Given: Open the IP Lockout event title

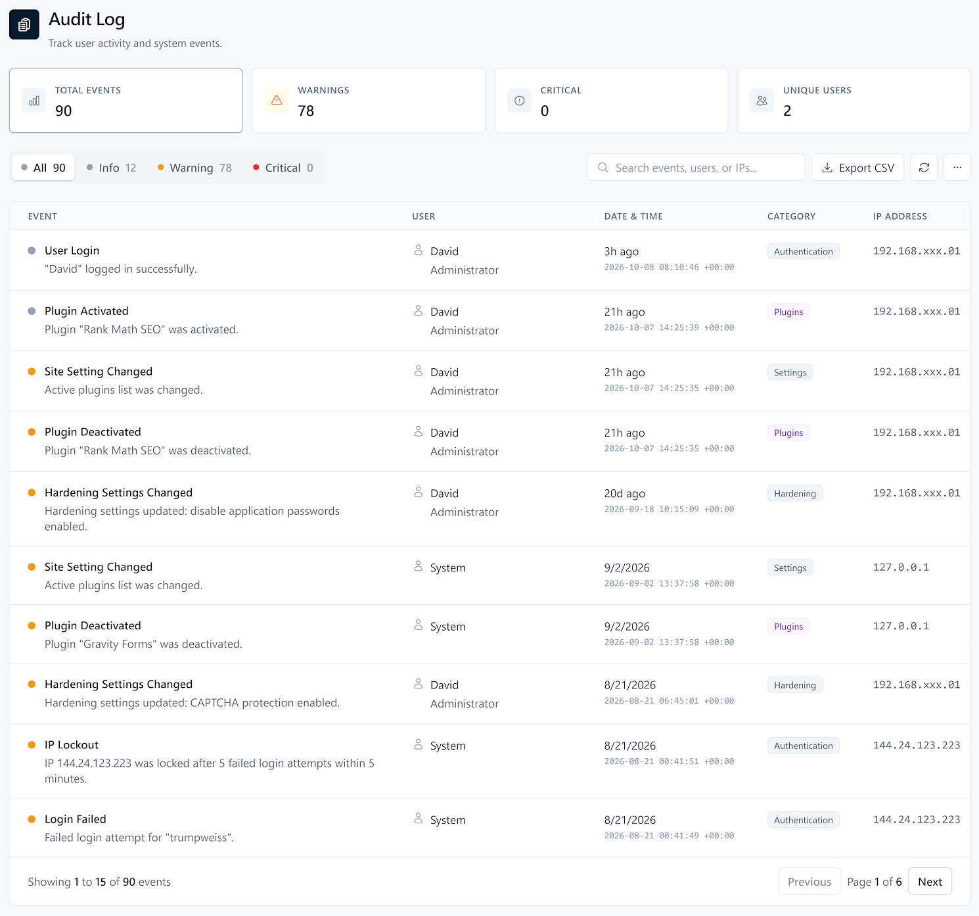Looking at the screenshot, I should click(72, 745).
